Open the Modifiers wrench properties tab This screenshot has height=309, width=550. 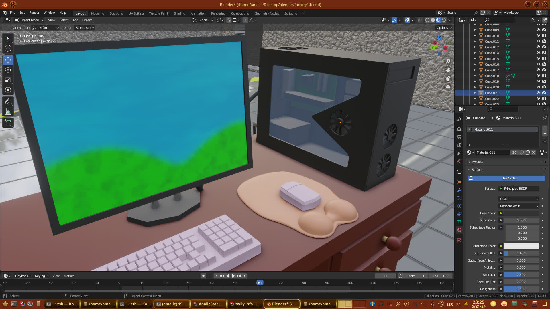459,190
